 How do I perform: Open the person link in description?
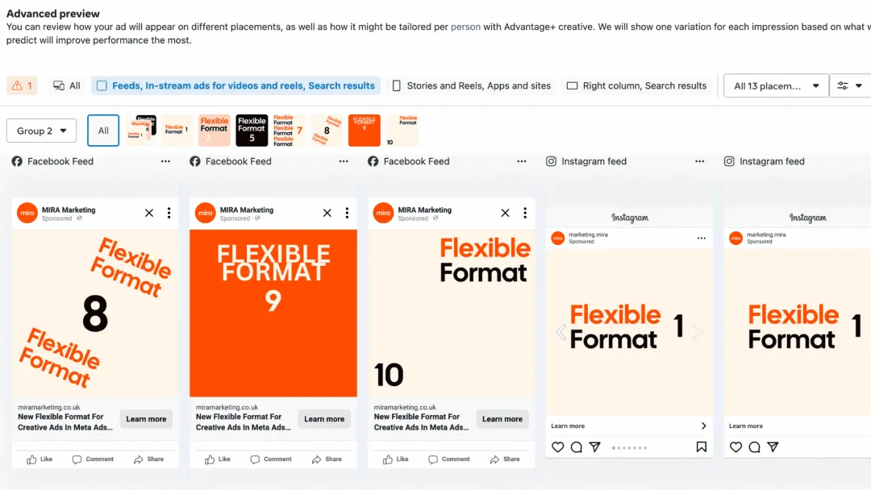tap(465, 27)
